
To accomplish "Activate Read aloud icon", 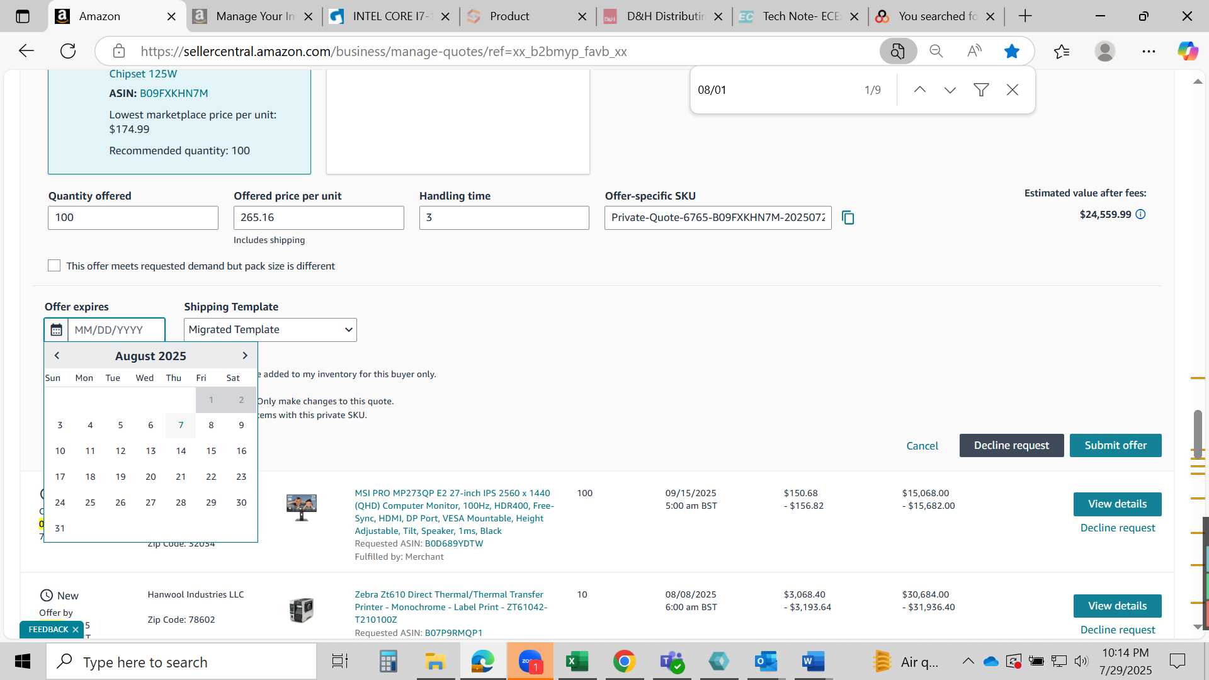I will [974, 51].
